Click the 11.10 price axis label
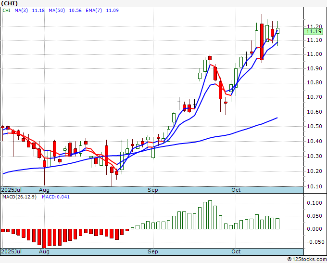Image resolution: width=327 pixels, height=263 pixels. tap(314, 40)
